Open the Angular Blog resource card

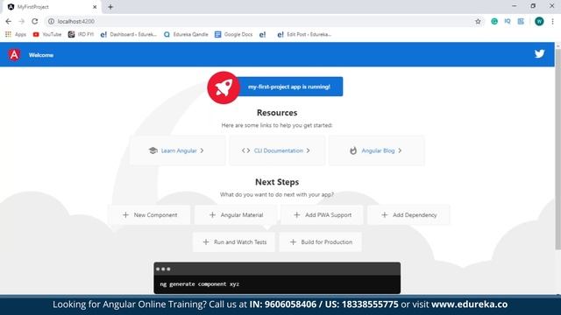click(376, 150)
